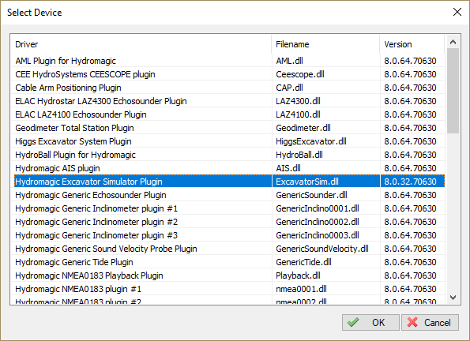Sort list by Version column header

[412, 44]
